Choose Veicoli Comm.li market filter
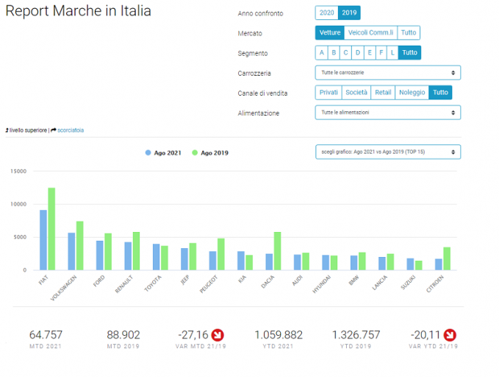Screen dimensions: 499x377 370,32
